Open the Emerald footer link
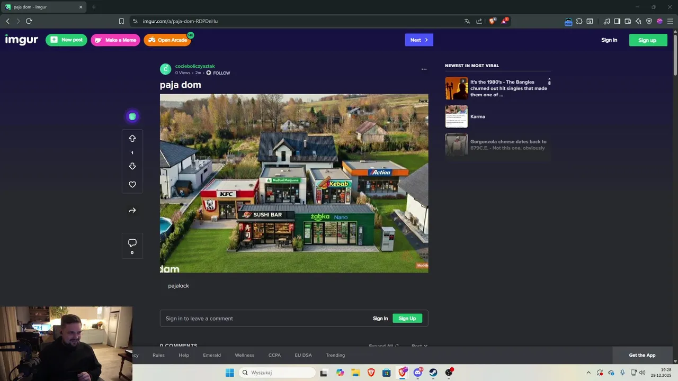The image size is (678, 381). (x=212, y=355)
